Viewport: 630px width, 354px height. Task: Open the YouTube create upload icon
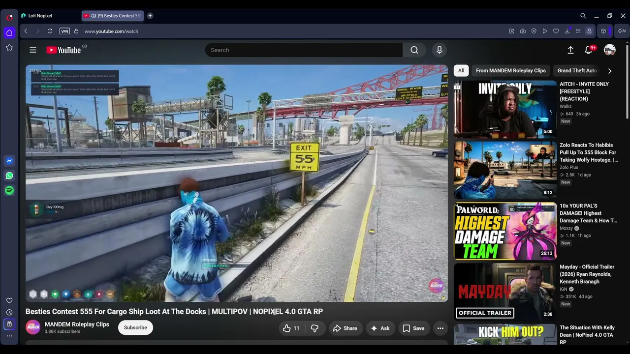570,50
